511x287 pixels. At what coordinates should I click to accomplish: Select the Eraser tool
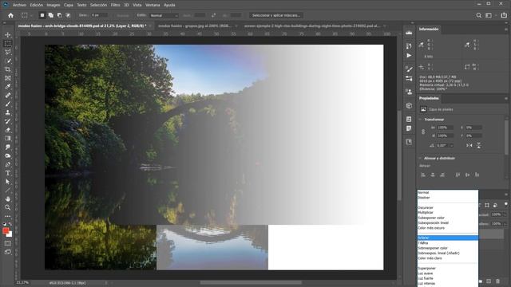tap(8, 130)
